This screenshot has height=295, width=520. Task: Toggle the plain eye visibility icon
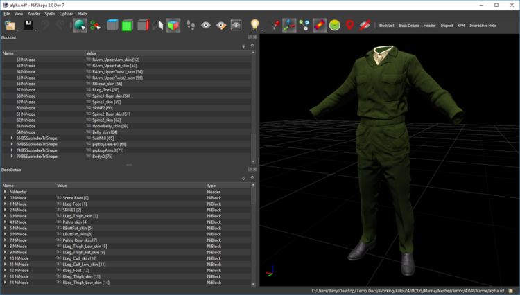click(x=206, y=26)
